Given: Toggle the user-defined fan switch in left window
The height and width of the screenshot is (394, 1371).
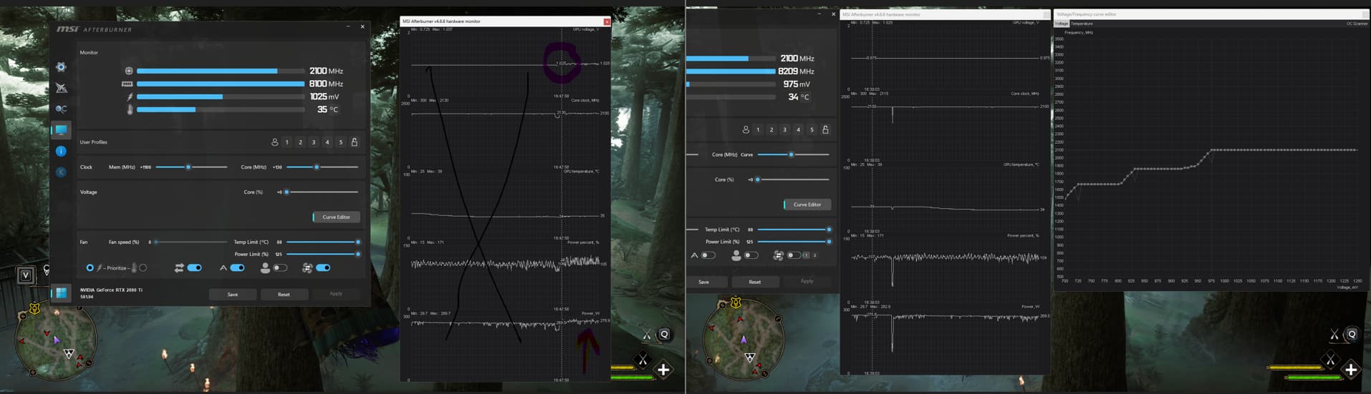Looking at the screenshot, I should coord(280,268).
